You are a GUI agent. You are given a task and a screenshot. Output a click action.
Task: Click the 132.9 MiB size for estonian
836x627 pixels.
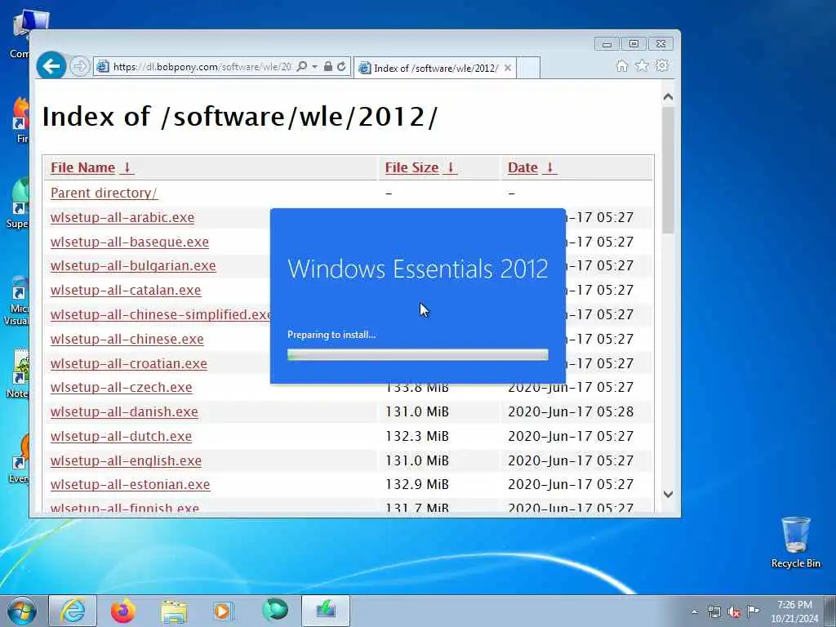coord(417,485)
